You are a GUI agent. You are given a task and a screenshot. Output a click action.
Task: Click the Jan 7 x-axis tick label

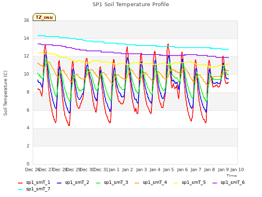[196, 170]
